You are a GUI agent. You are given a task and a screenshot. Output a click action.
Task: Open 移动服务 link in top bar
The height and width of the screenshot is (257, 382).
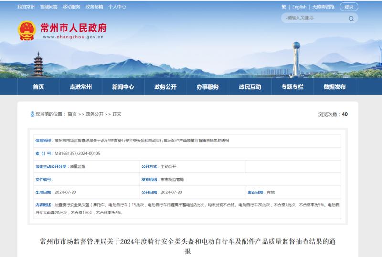click(x=71, y=7)
